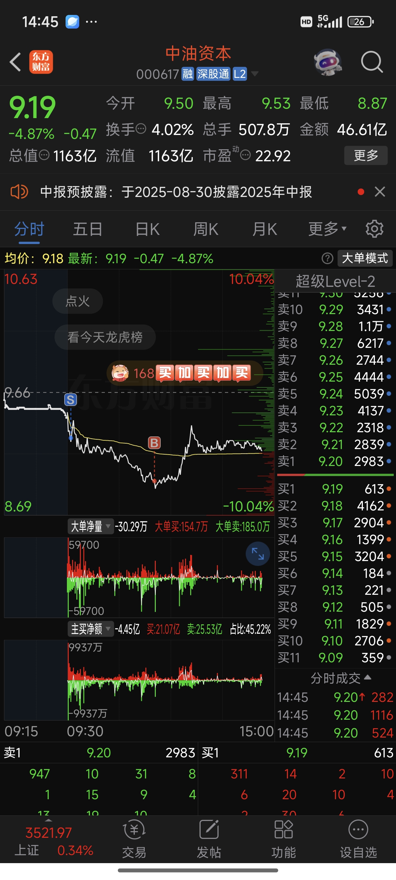Tap 看今天龙虎榜 button

coord(105,337)
